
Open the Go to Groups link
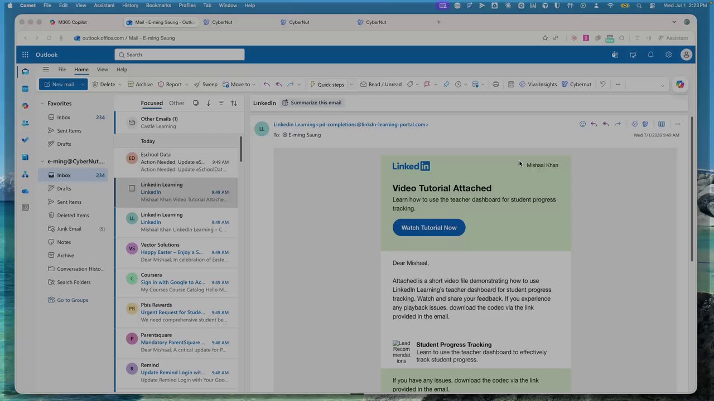point(73,300)
